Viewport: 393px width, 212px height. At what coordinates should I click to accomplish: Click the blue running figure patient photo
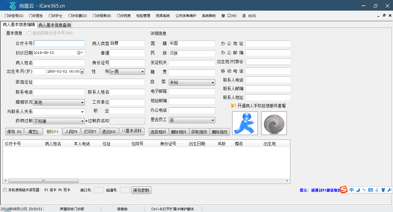(x=245, y=123)
